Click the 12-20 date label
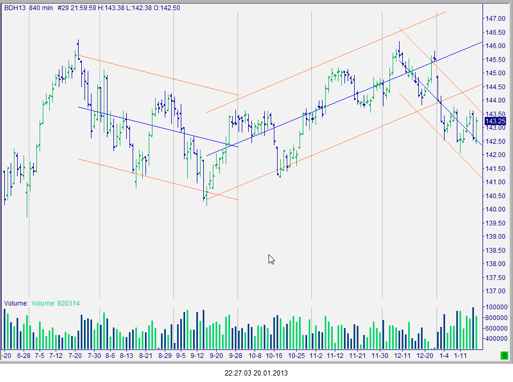The image size is (513, 382). (x=425, y=355)
